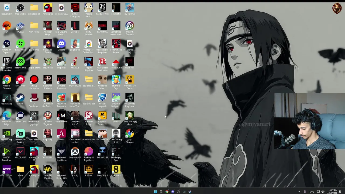
Task: Open the Windows Start button
Action: tap(155, 192)
